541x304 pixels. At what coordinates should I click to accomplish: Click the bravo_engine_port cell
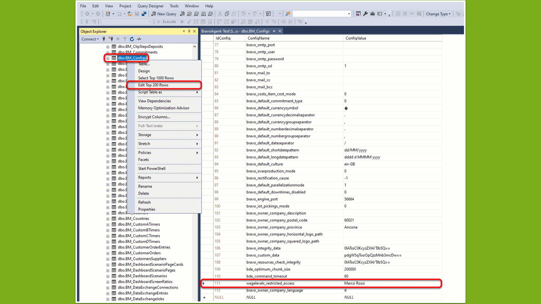point(294,199)
